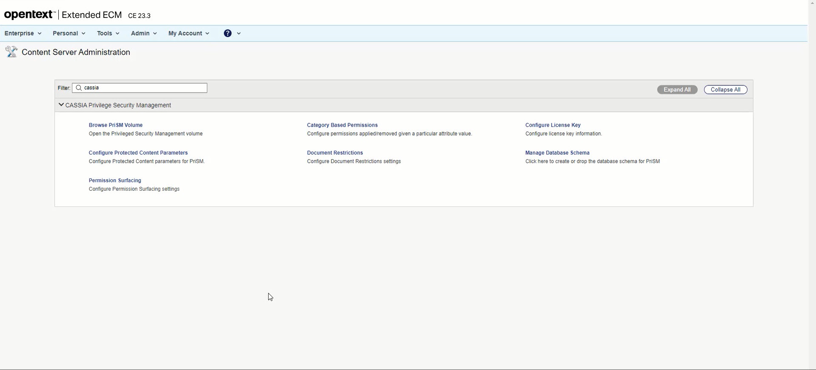Image resolution: width=816 pixels, height=370 pixels.
Task: Click the help question mark icon
Action: coord(228,33)
